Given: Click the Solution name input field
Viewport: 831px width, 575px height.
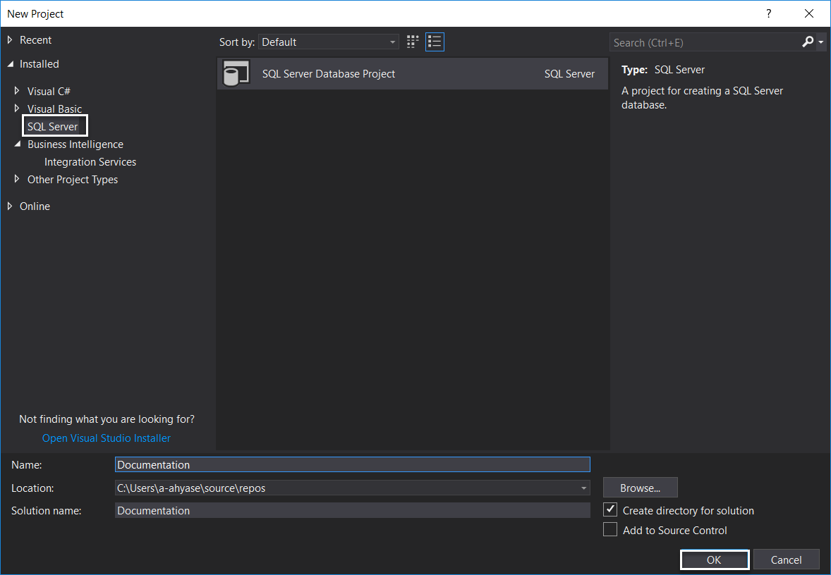Looking at the screenshot, I should click(353, 510).
